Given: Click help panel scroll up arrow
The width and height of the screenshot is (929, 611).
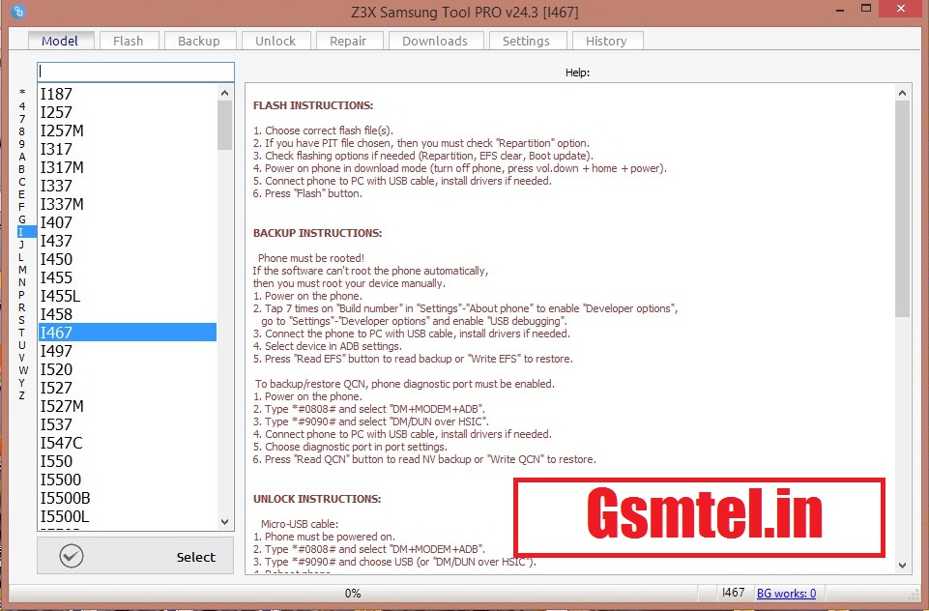Looking at the screenshot, I should pyautogui.click(x=902, y=93).
